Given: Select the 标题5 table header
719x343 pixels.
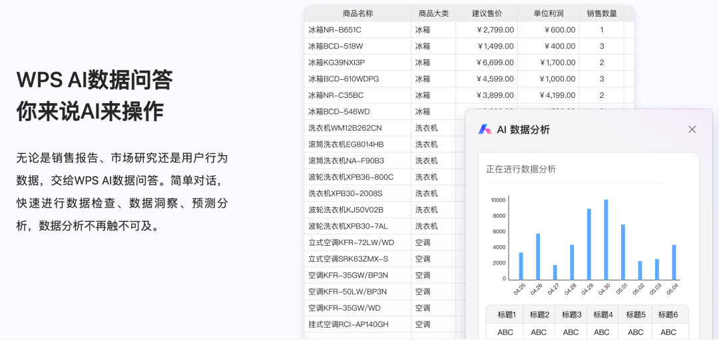Looking at the screenshot, I should tap(636, 314).
